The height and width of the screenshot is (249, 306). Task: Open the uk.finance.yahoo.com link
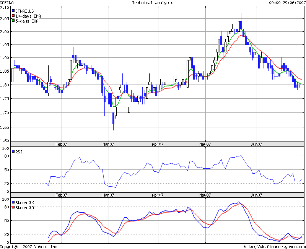(x=274, y=246)
